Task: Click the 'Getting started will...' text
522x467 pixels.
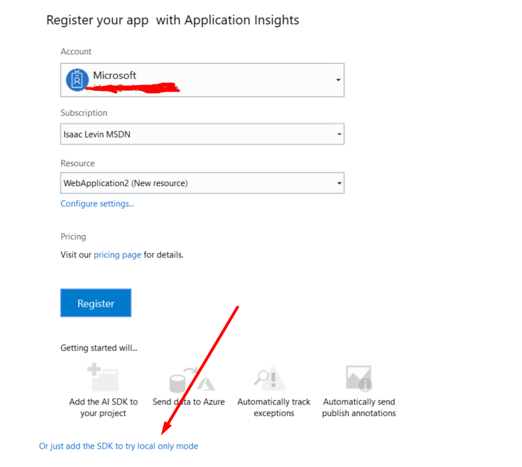Action: pos(99,348)
